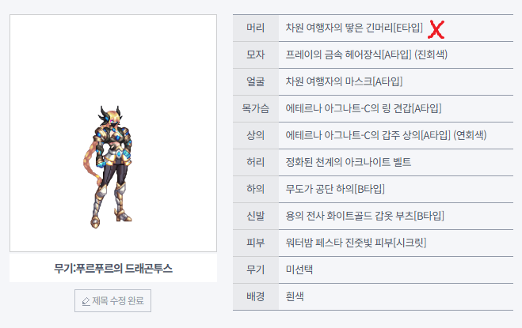Click the 제목 수정 완료 button
This screenshot has height=328, width=522.
112,301
